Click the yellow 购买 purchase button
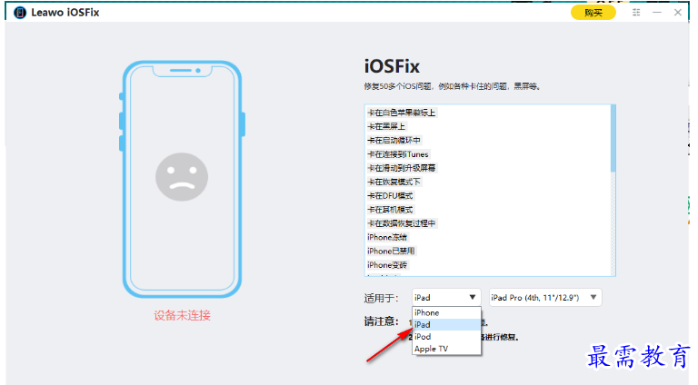Viewport: 698px width, 385px height. [593, 13]
